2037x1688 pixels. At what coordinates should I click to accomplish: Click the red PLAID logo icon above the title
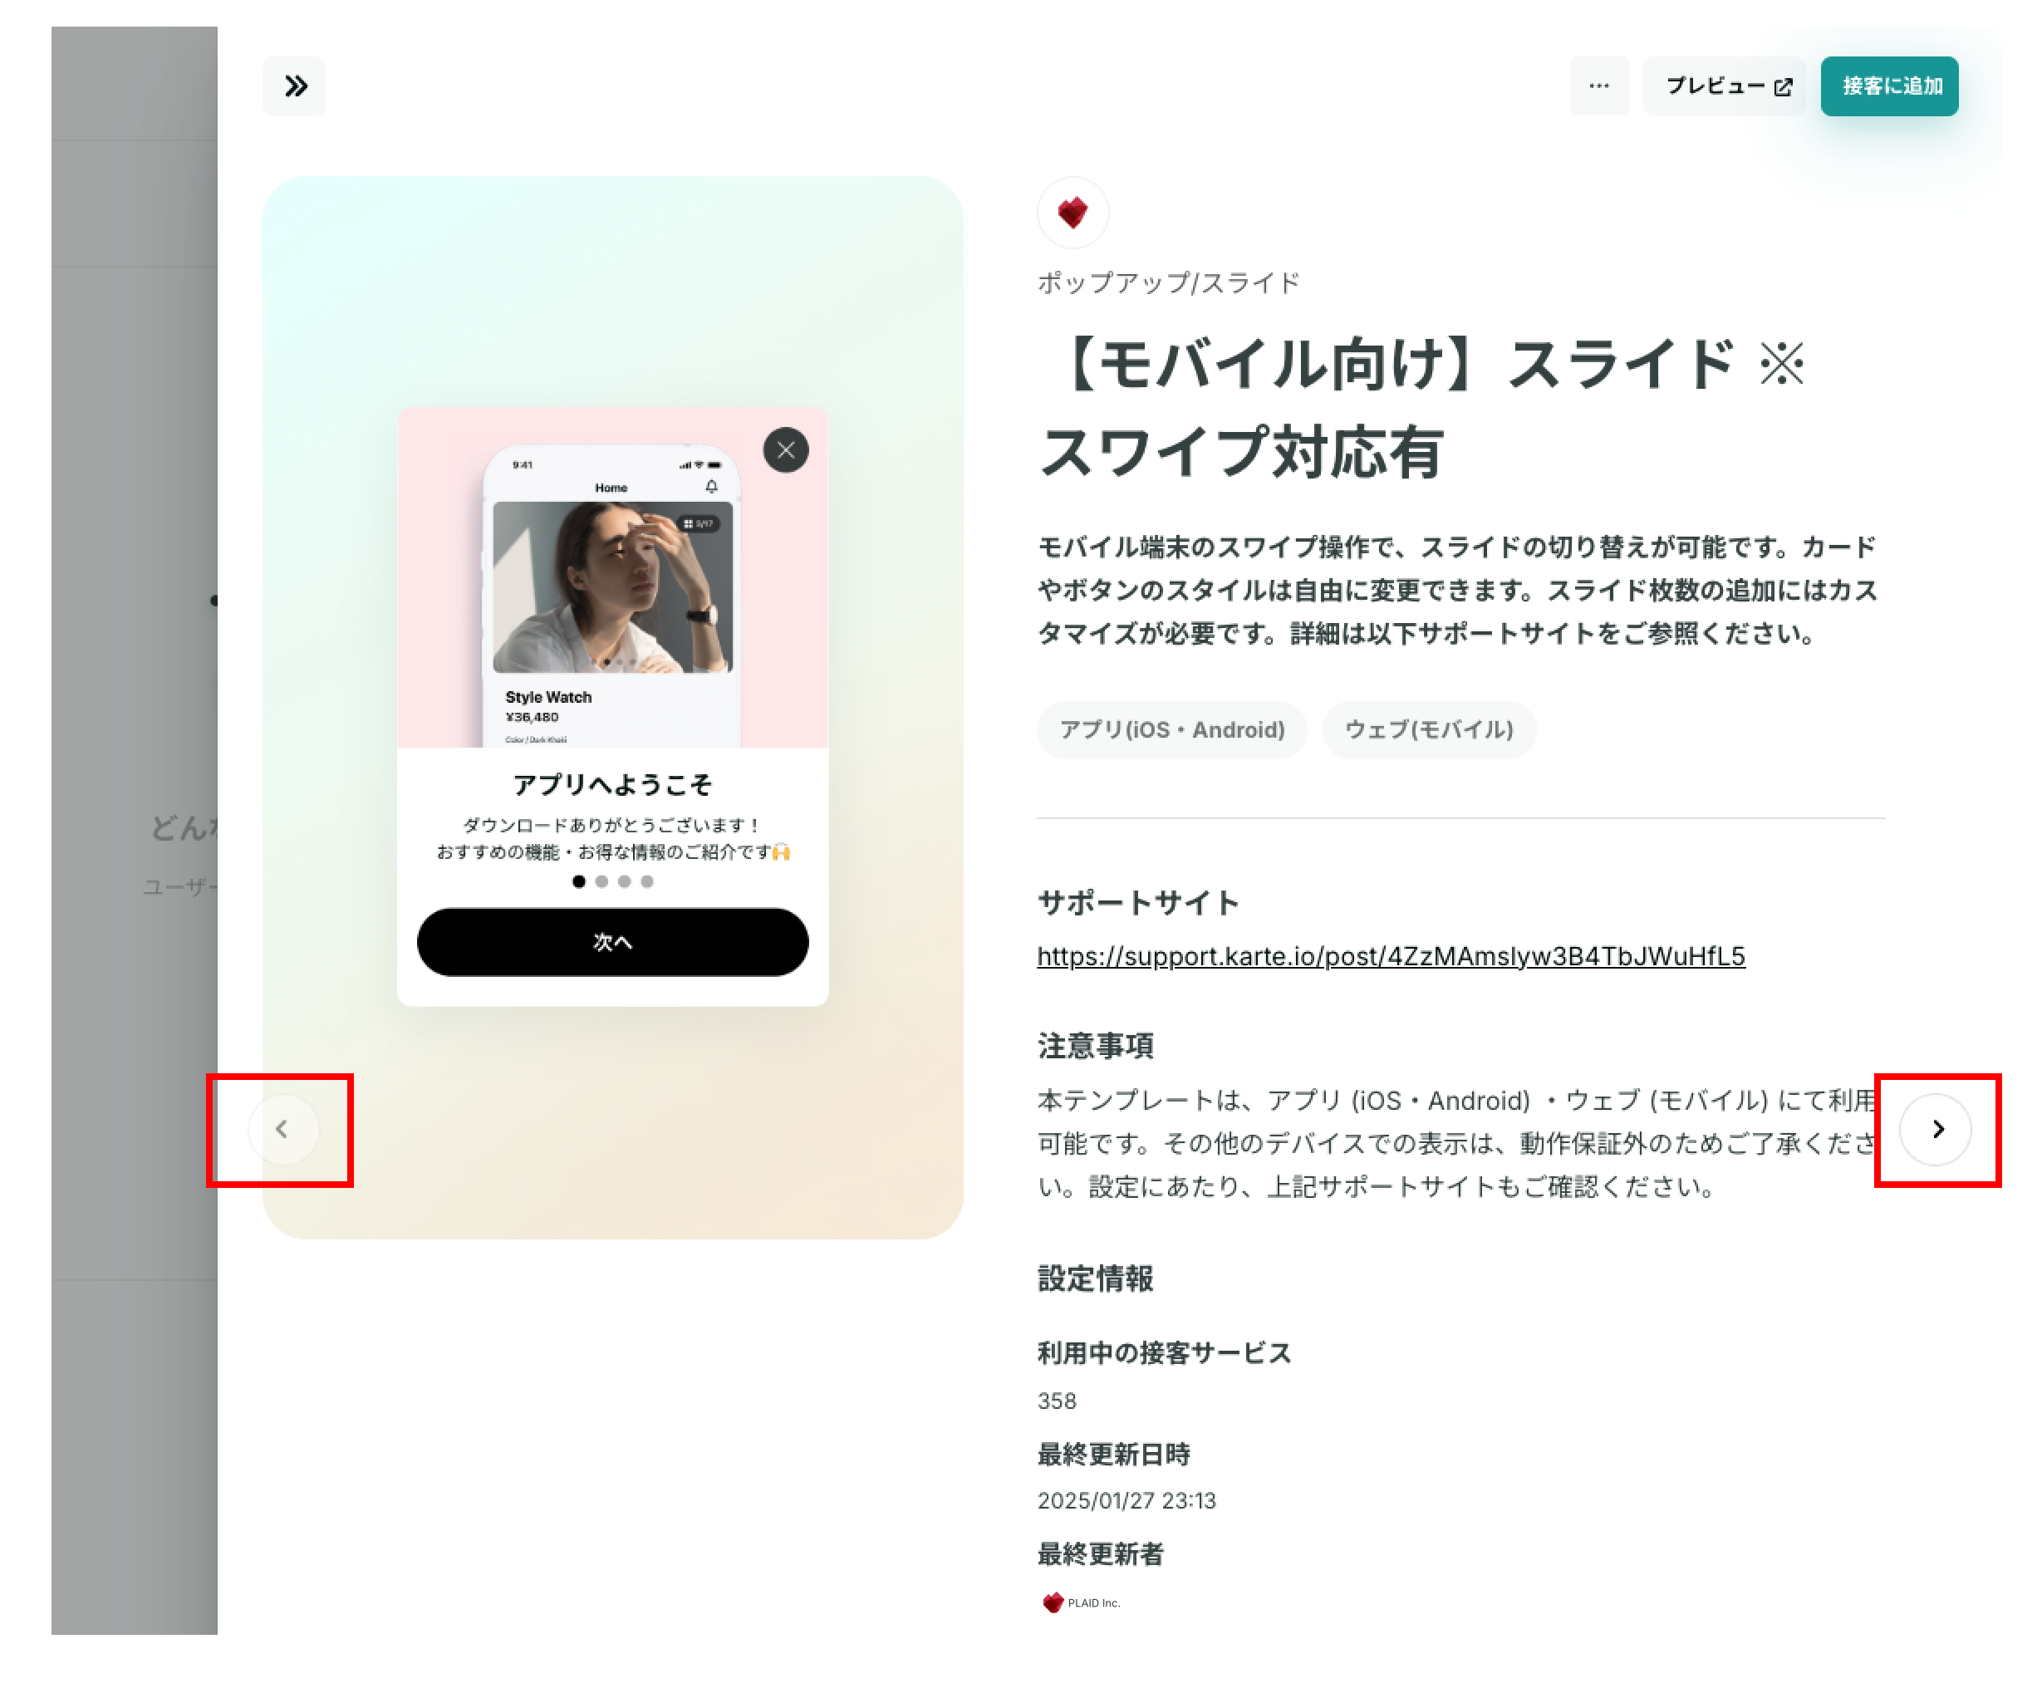click(x=1072, y=213)
